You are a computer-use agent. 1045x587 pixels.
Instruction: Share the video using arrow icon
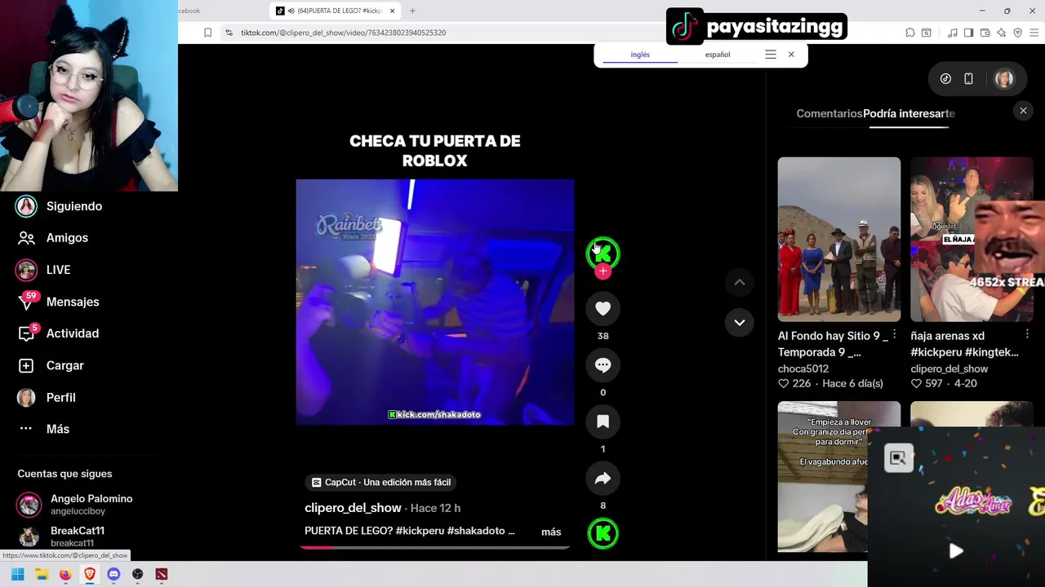pos(603,479)
